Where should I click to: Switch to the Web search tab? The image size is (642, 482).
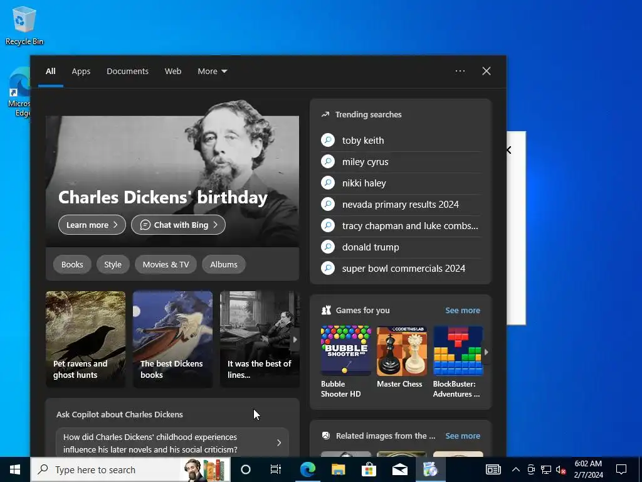pos(173,72)
